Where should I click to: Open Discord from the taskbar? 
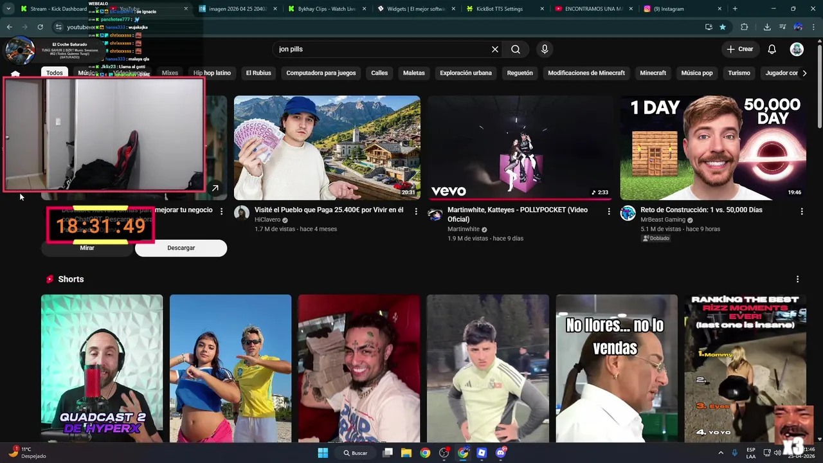(501, 453)
